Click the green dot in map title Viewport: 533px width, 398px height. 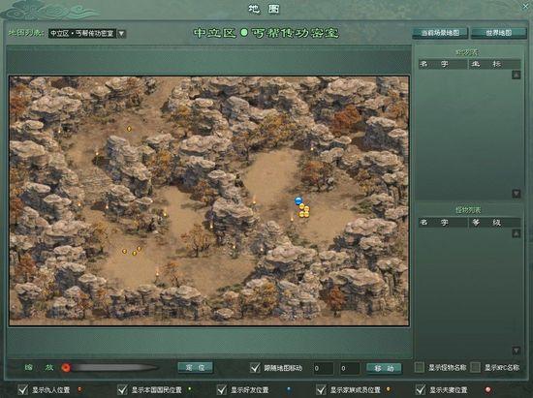click(244, 33)
